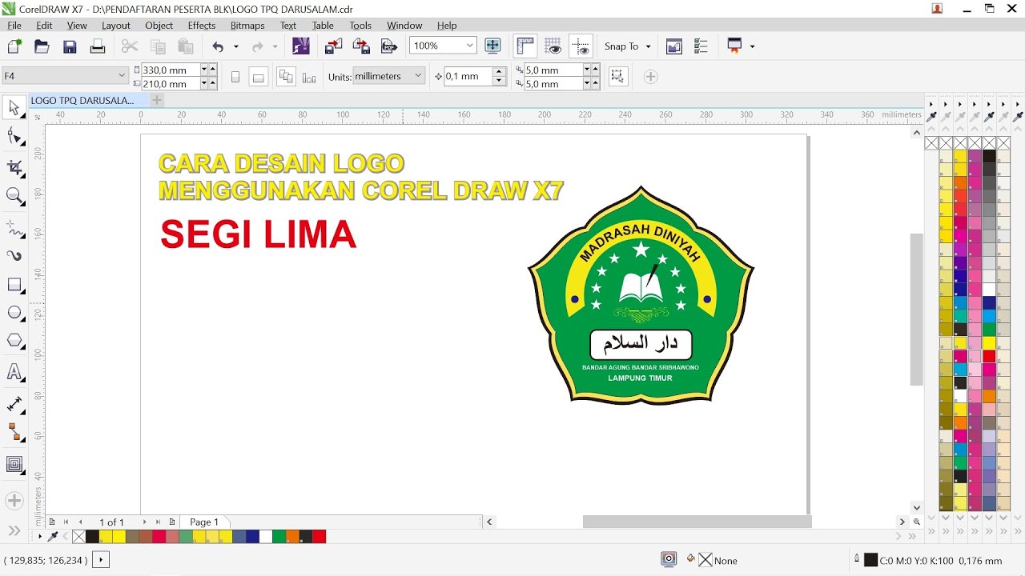
Task: Open Application Launcher dropdown arrow
Action: (752, 46)
